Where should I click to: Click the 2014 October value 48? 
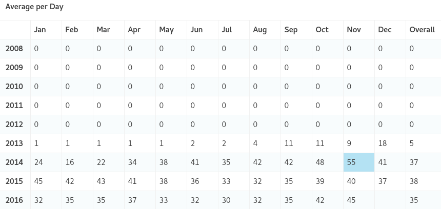point(320,162)
